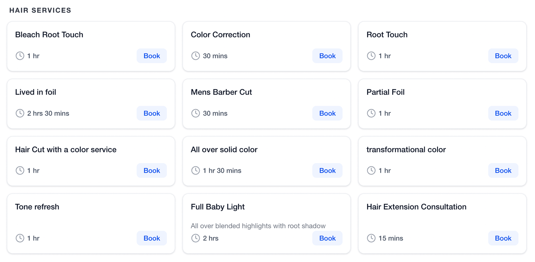
Task: Book the Tone refresh service
Action: (x=152, y=238)
